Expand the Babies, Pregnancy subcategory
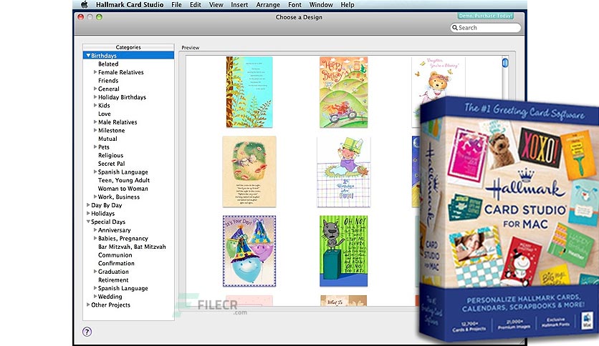Screen dimensions: 599x346 95,238
